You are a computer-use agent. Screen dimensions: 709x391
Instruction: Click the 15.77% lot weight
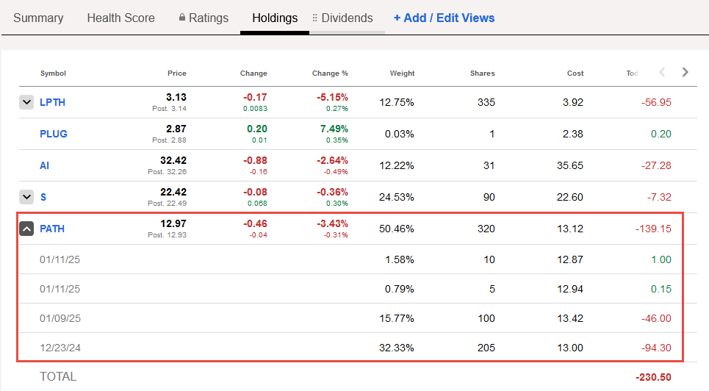[397, 318]
